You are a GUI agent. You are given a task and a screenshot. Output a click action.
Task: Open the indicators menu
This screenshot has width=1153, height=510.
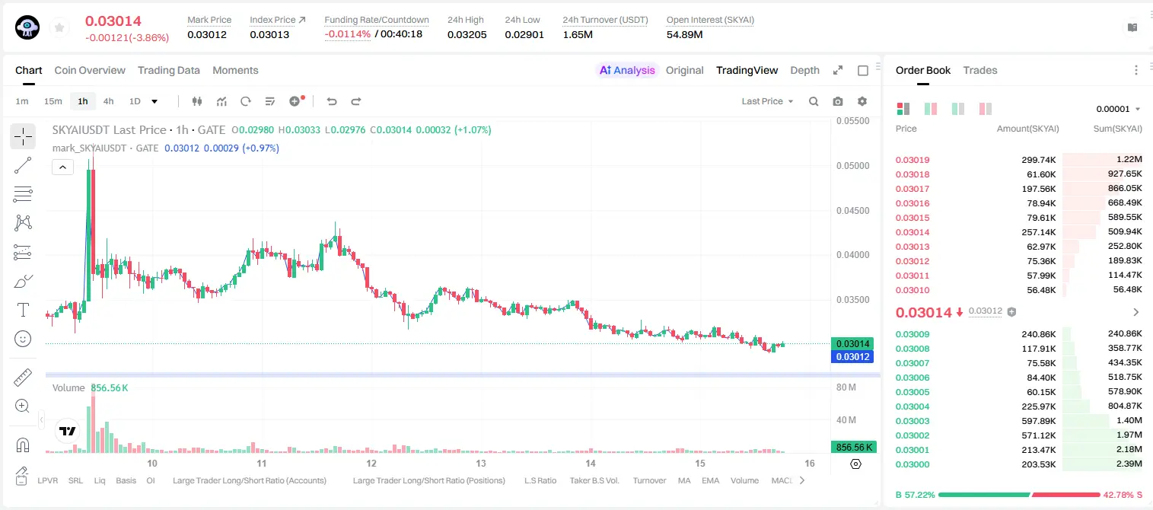(x=221, y=101)
